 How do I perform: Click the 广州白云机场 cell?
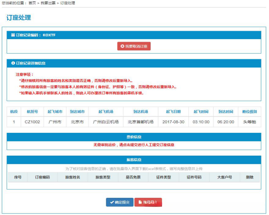[x=106, y=122]
